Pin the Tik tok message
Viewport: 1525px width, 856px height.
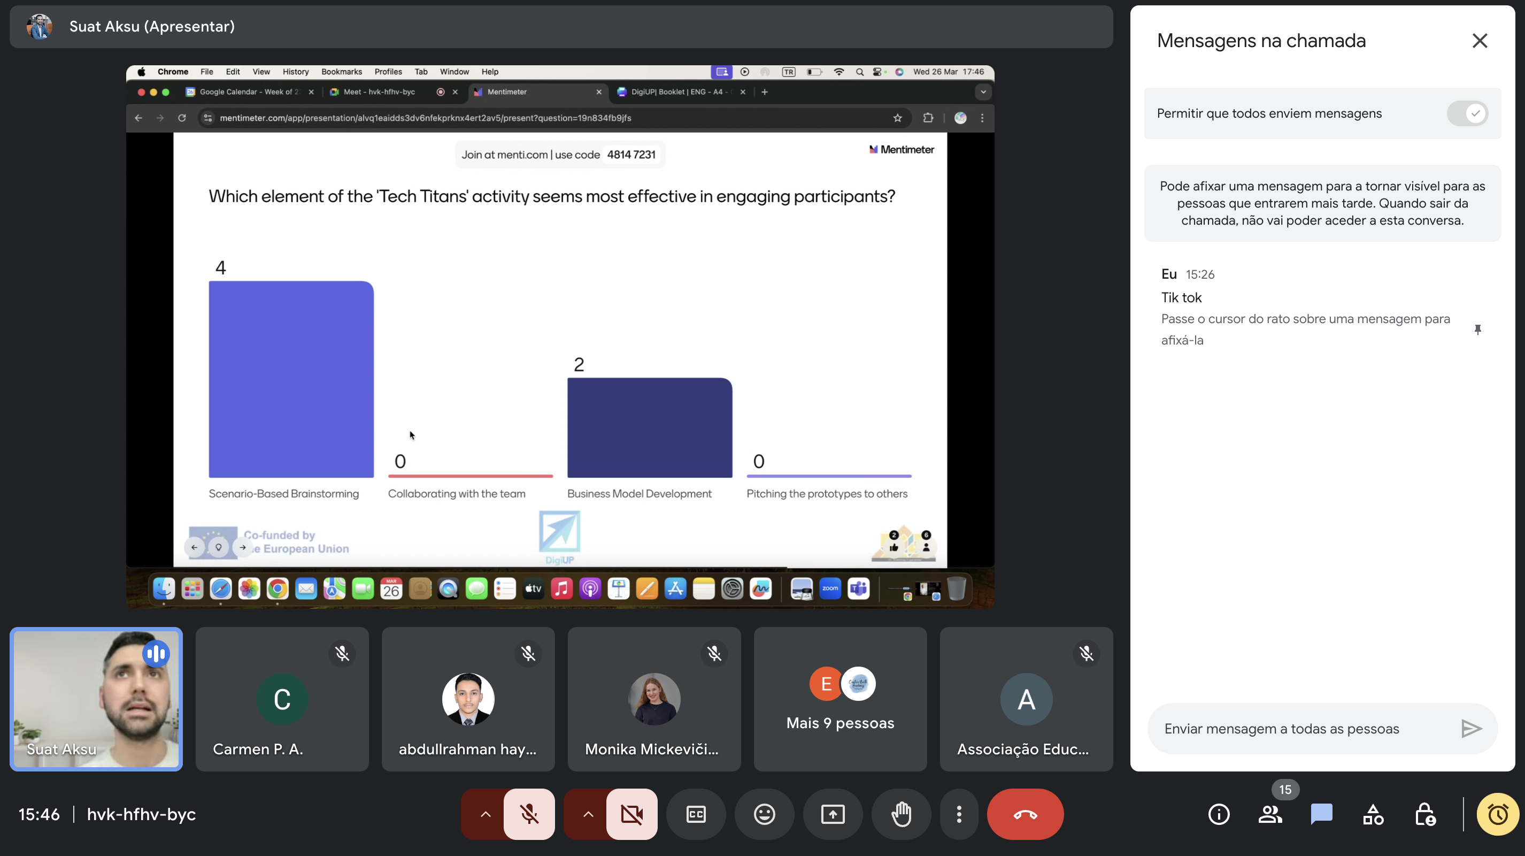pos(1477,330)
